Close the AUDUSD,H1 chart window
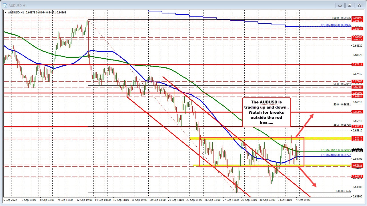This screenshot has width=367, height=206. tap(360, 5)
